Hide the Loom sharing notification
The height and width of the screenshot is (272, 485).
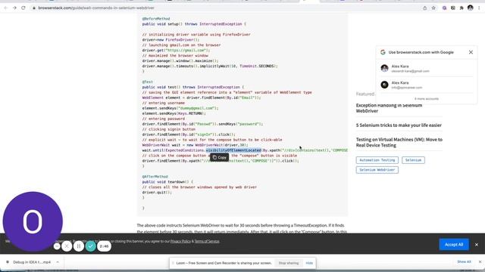309,263
